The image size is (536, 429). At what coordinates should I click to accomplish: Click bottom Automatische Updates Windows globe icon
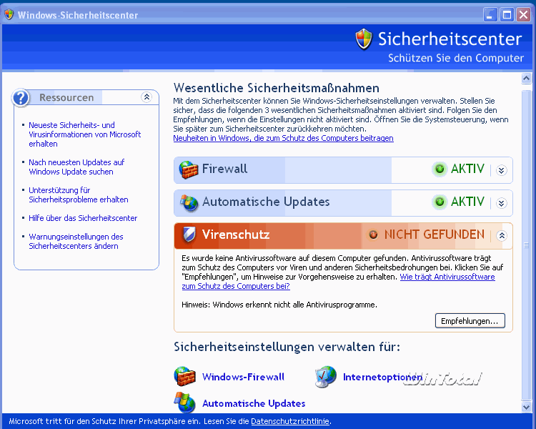pyautogui.click(x=184, y=403)
